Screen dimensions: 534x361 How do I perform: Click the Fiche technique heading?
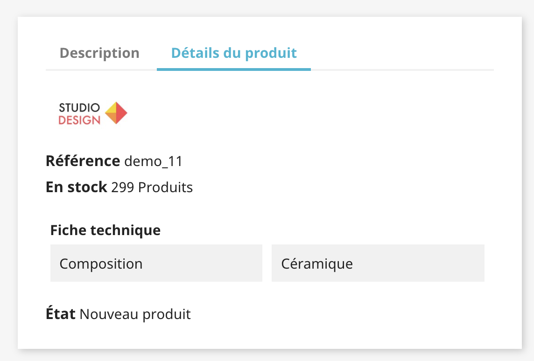click(105, 230)
